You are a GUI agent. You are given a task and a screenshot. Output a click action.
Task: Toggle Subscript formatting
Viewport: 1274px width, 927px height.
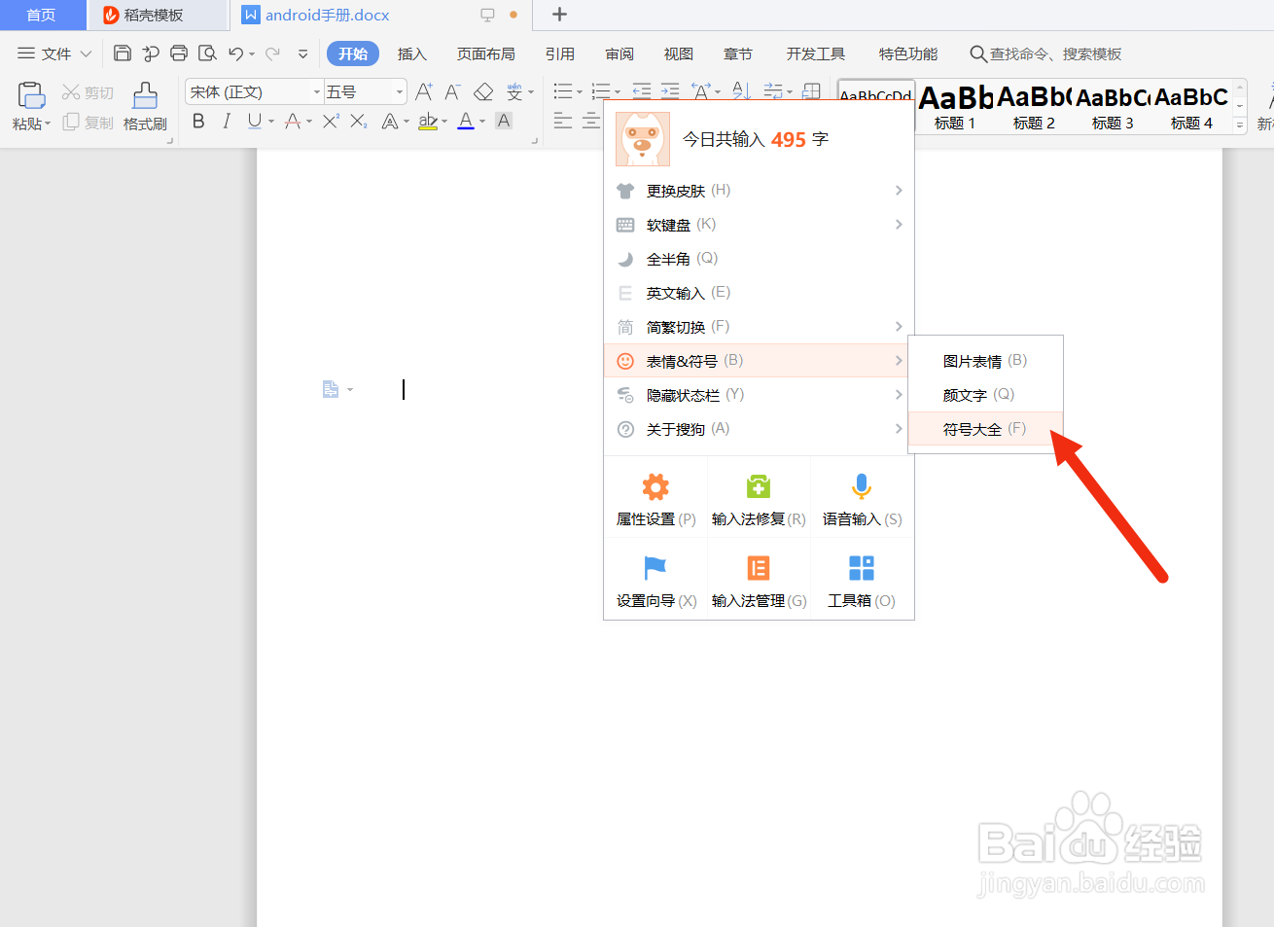point(359,121)
